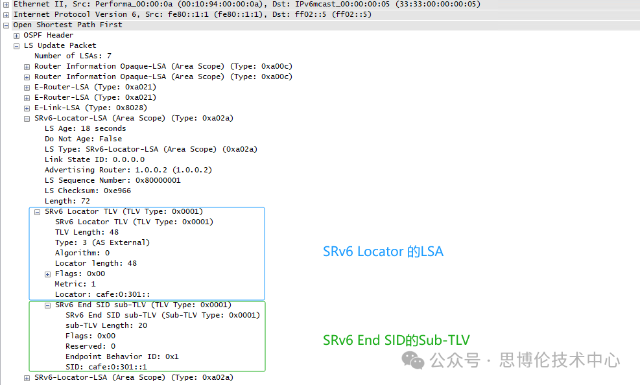
Task: Select LS Sequence Number: 0x80000001
Action: 112,180
